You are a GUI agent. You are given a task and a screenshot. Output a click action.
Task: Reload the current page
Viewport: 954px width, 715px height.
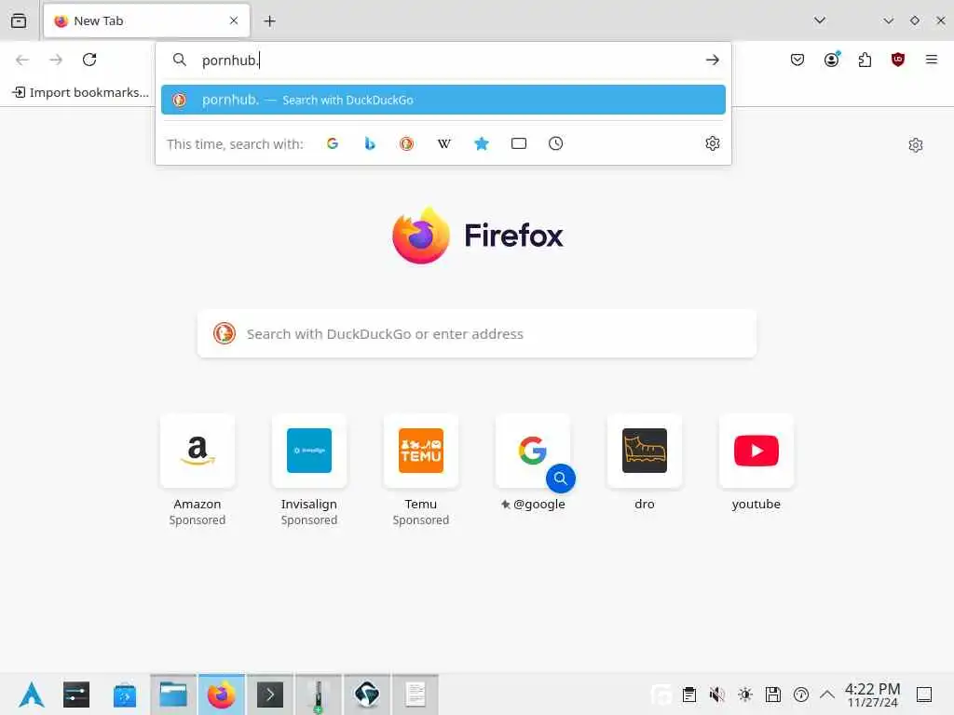click(x=89, y=60)
